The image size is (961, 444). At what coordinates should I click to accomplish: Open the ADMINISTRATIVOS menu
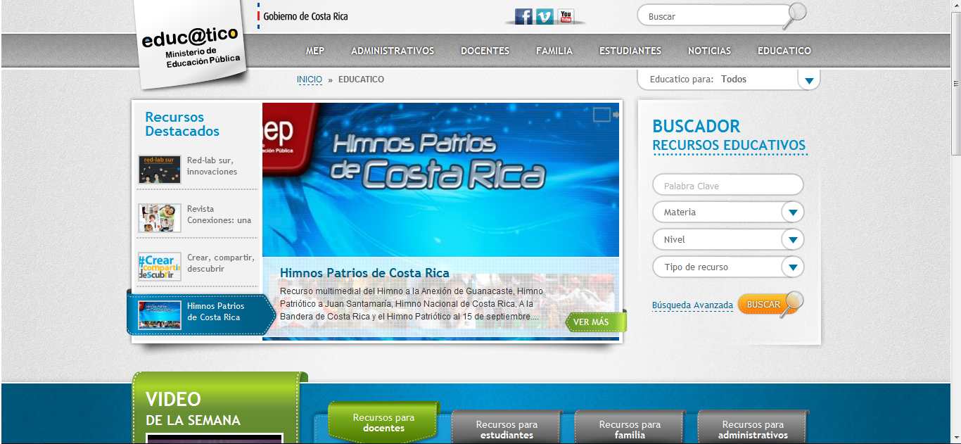[393, 51]
